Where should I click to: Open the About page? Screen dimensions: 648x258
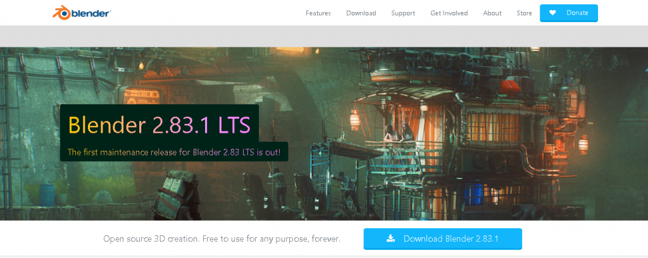click(x=492, y=13)
